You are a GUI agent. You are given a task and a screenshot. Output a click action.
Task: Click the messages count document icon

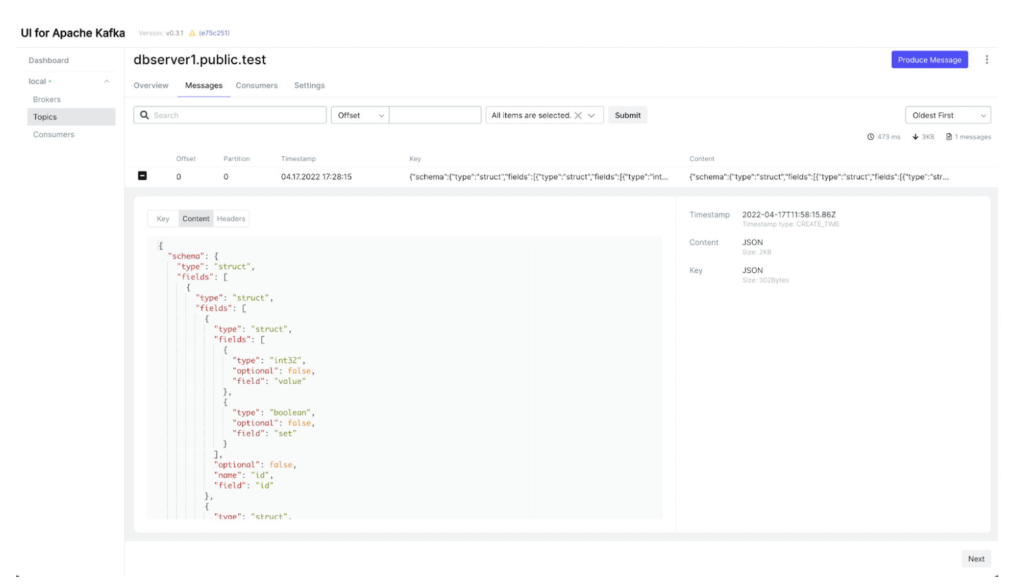point(948,137)
